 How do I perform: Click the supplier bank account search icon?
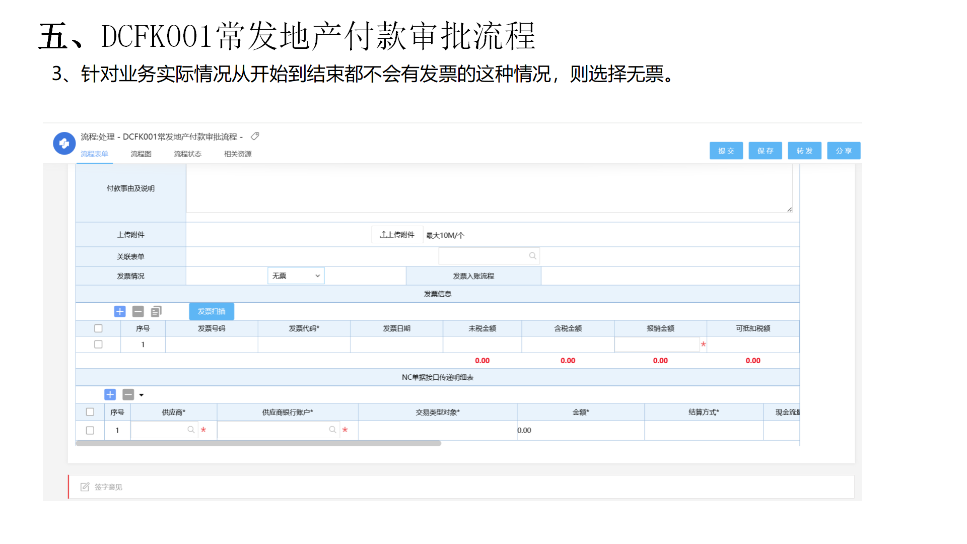pos(332,430)
